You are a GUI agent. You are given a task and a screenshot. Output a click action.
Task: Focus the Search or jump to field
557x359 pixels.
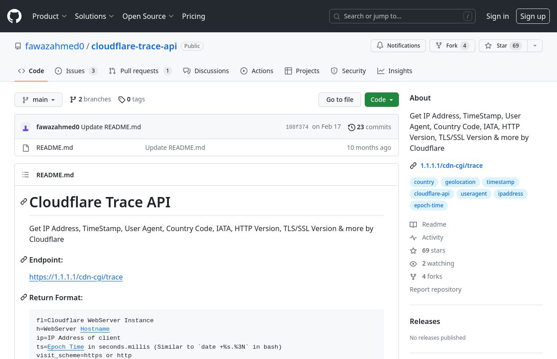tap(402, 16)
